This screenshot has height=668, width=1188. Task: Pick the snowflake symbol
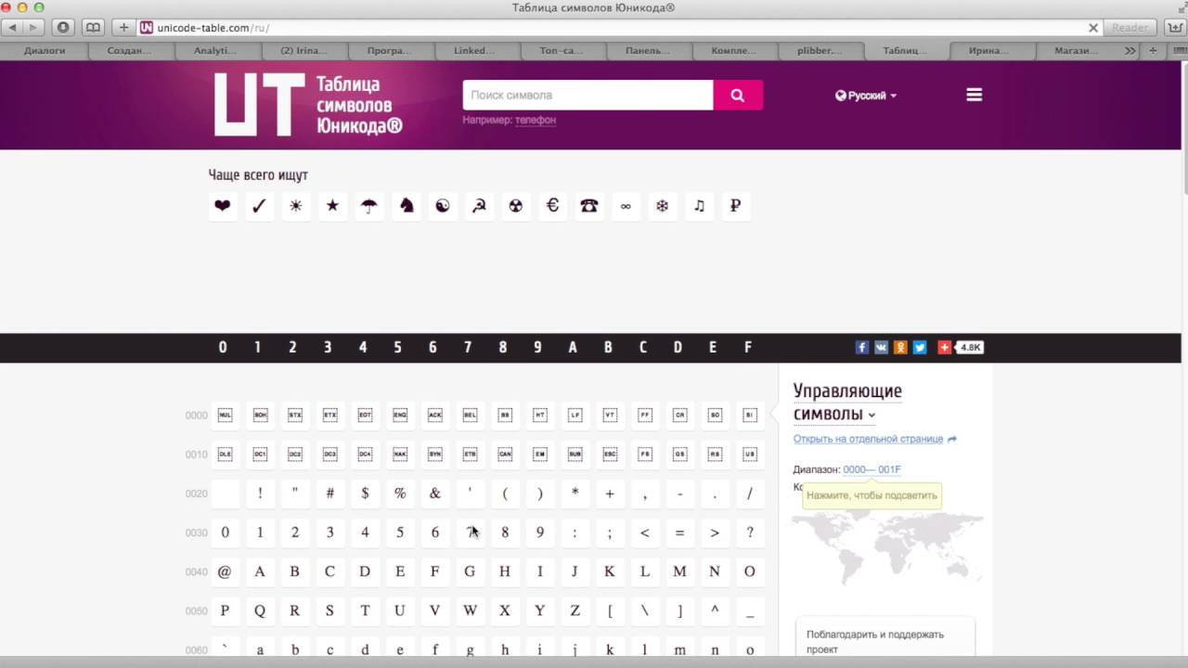[663, 206]
